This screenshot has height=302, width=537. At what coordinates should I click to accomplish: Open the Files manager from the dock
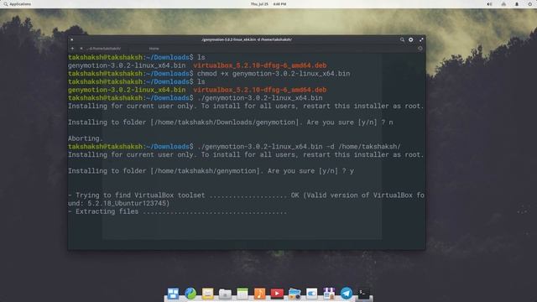coord(225,294)
